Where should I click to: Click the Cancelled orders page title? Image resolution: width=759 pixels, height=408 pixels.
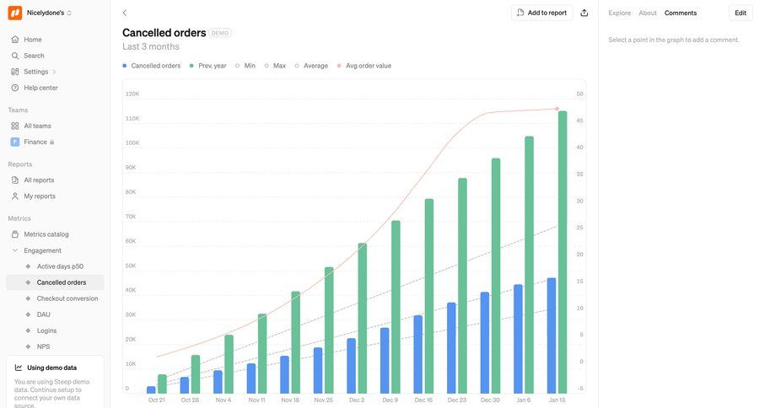164,33
